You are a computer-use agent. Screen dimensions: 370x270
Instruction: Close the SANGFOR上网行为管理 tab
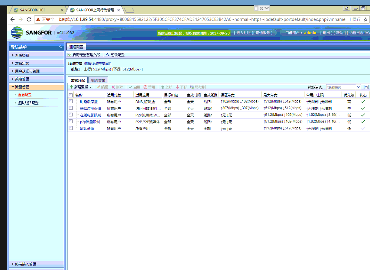[118, 10]
